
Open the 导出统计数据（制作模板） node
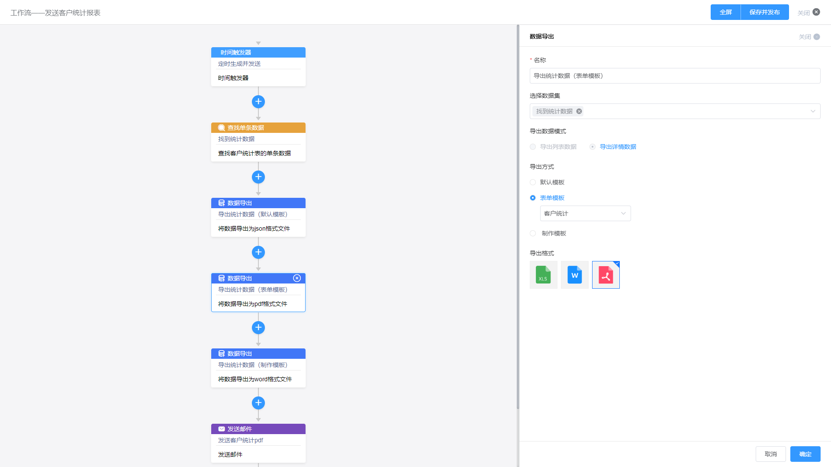258,368
